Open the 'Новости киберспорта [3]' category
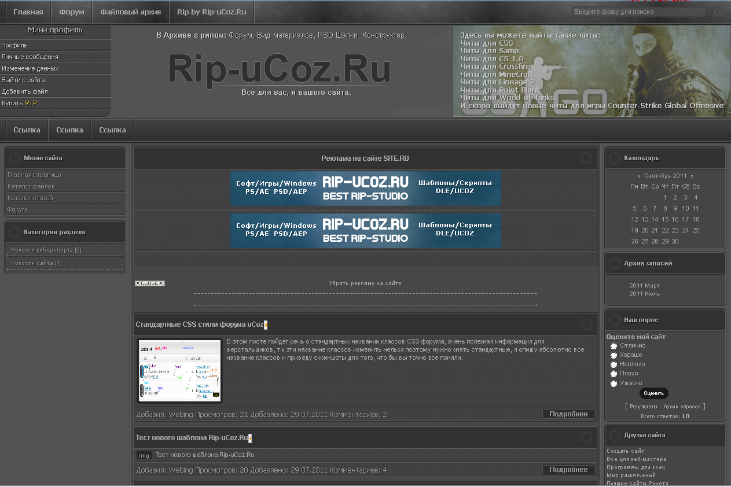 [46, 250]
